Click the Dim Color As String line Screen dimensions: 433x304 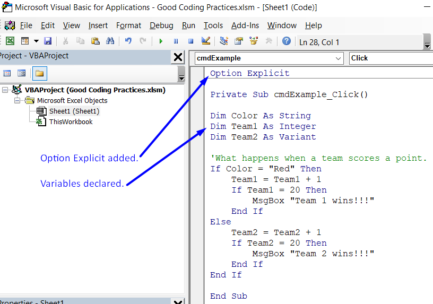point(261,116)
